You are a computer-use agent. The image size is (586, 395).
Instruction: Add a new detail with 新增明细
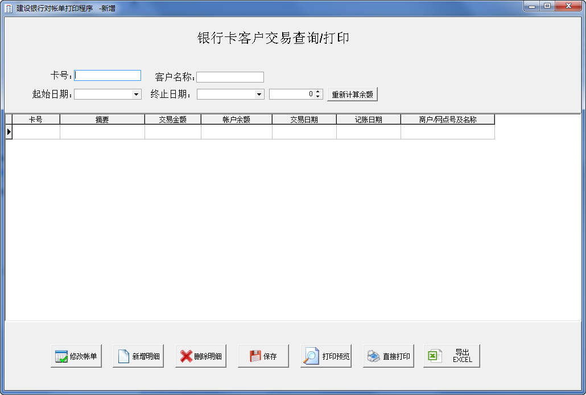click(x=138, y=356)
